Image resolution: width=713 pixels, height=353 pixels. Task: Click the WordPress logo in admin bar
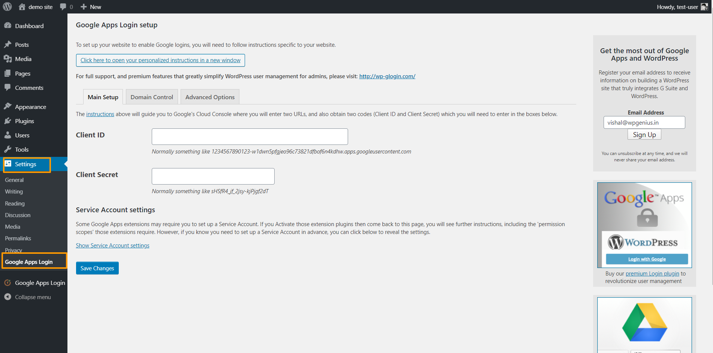[7, 7]
